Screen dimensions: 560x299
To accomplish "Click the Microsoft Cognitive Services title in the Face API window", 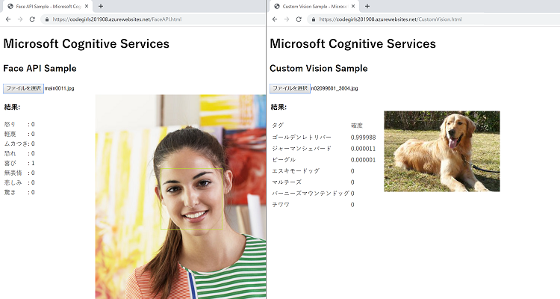I will (x=86, y=43).
